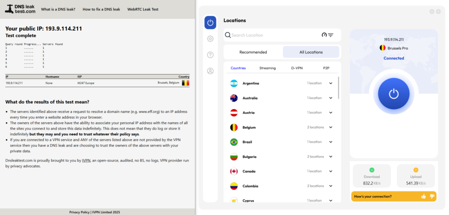Click the Canada flag icon

click(234, 172)
